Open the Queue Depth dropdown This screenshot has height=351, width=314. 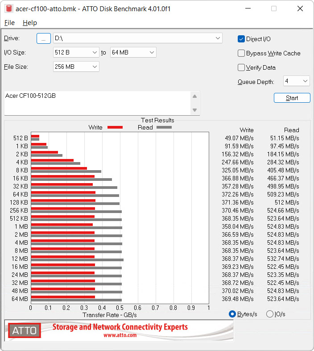296,81
